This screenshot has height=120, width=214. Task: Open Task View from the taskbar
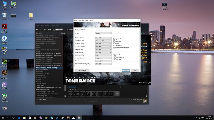pos(13,118)
